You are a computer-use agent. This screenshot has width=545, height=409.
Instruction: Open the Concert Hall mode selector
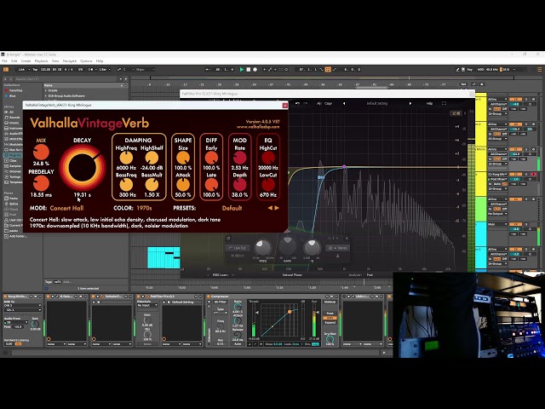[66, 208]
